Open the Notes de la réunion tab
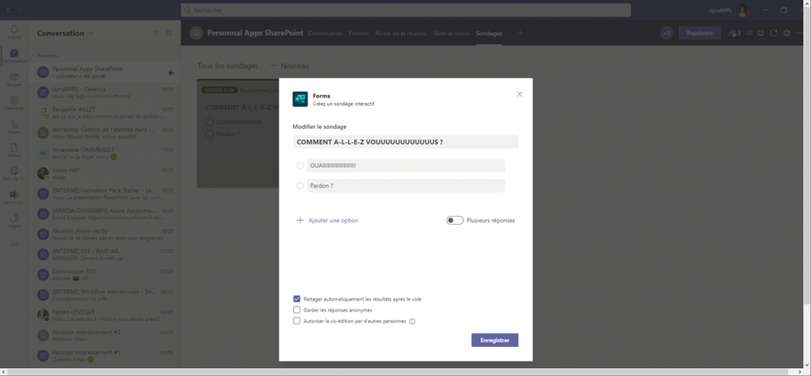The height and width of the screenshot is (376, 811). coord(402,33)
